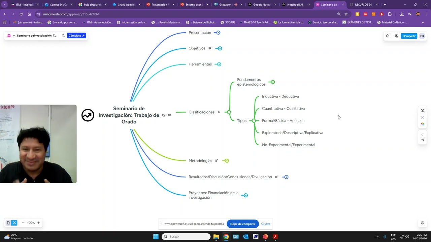Open the note icon on Resultados/Discusión

(276, 177)
